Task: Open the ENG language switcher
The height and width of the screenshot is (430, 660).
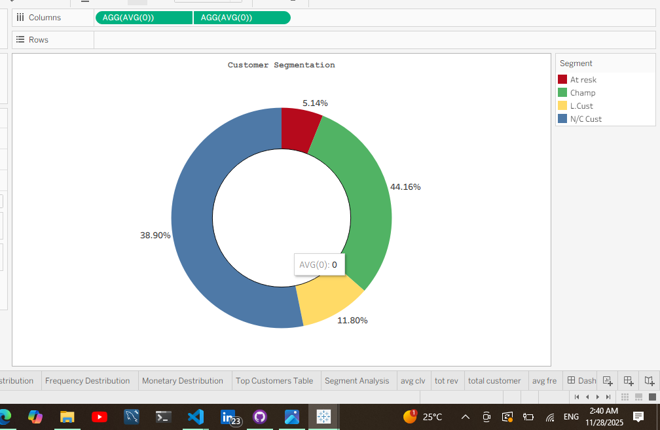Action: click(x=571, y=417)
